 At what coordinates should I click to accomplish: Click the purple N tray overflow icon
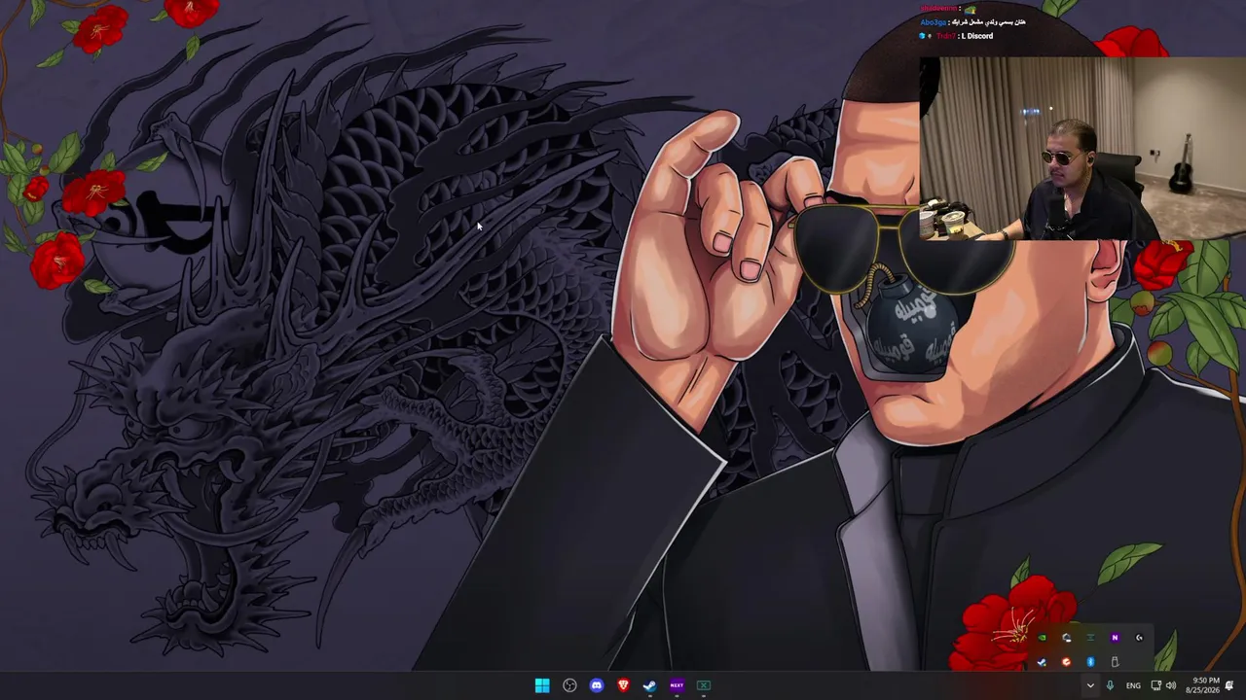click(1115, 638)
